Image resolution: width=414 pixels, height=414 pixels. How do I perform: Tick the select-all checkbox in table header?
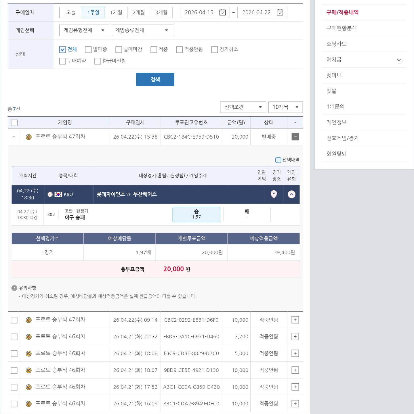(14, 123)
